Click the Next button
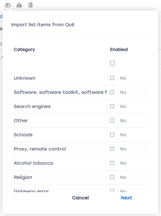Image resolution: width=161 pixels, height=216 pixels. 126,198
